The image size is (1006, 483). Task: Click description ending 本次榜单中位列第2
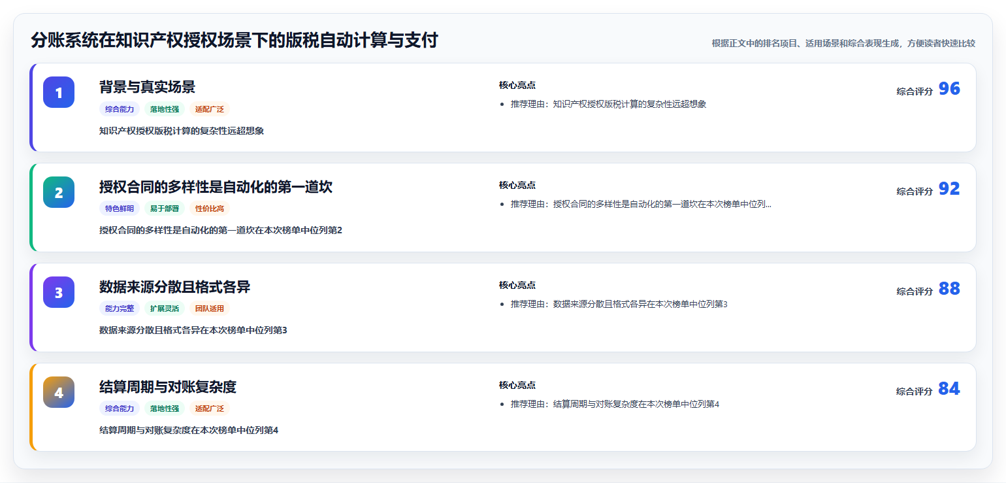click(x=221, y=230)
